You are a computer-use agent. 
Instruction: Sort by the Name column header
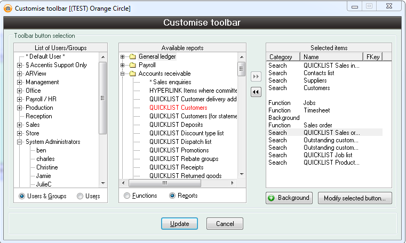(x=331, y=56)
